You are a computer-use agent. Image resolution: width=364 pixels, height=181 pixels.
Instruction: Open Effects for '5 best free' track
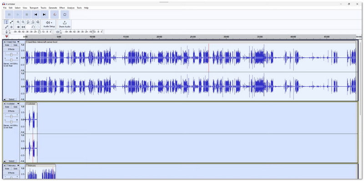click(x=11, y=49)
